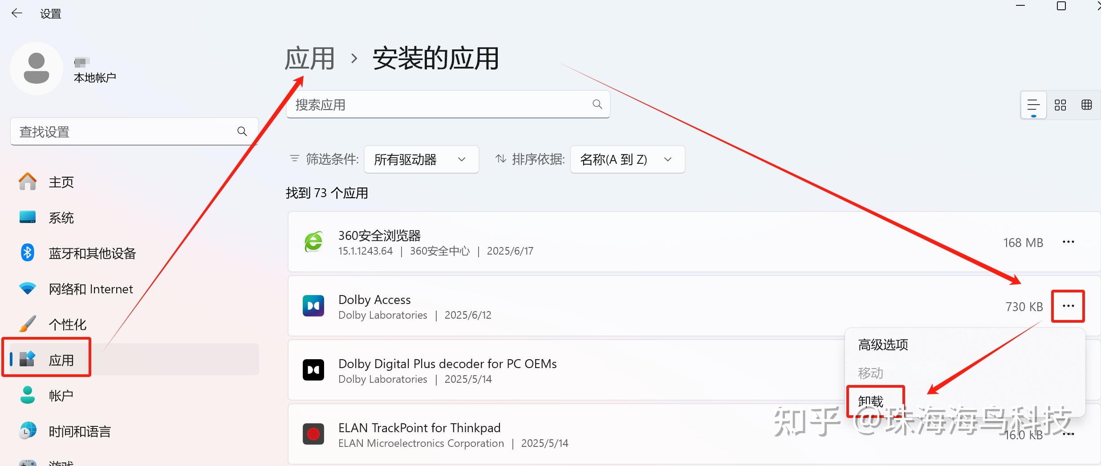Switch to table view layout
Viewport: 1101px width, 466px height.
(1087, 105)
